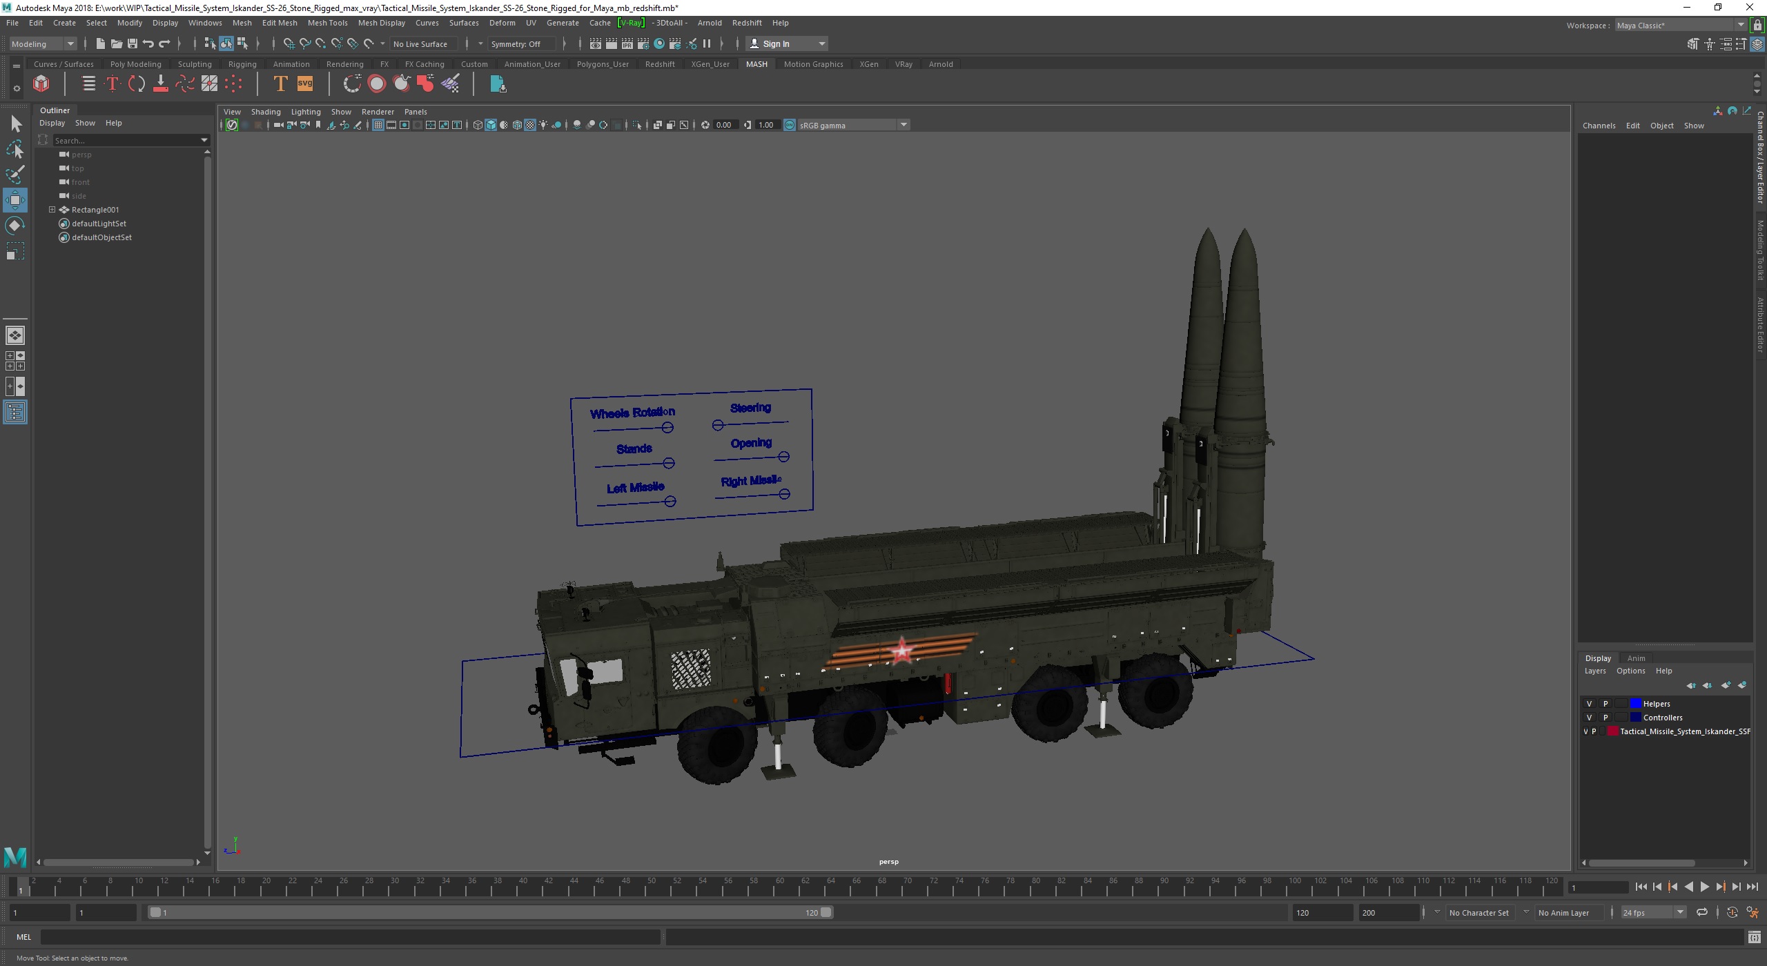Click the MEL command line input

pyautogui.click(x=351, y=936)
